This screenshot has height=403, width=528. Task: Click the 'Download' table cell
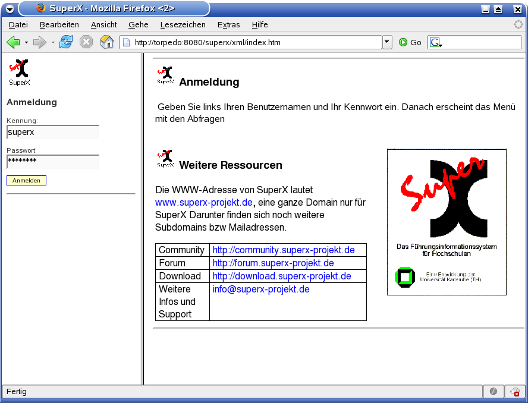182,276
